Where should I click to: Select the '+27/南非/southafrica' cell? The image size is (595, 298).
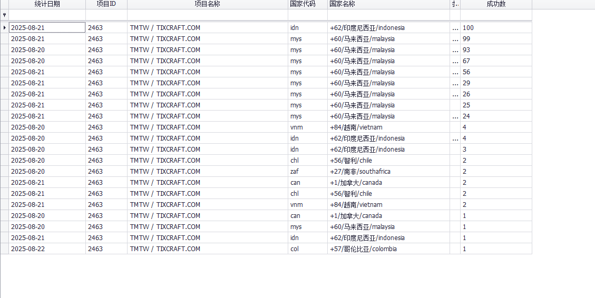388,171
